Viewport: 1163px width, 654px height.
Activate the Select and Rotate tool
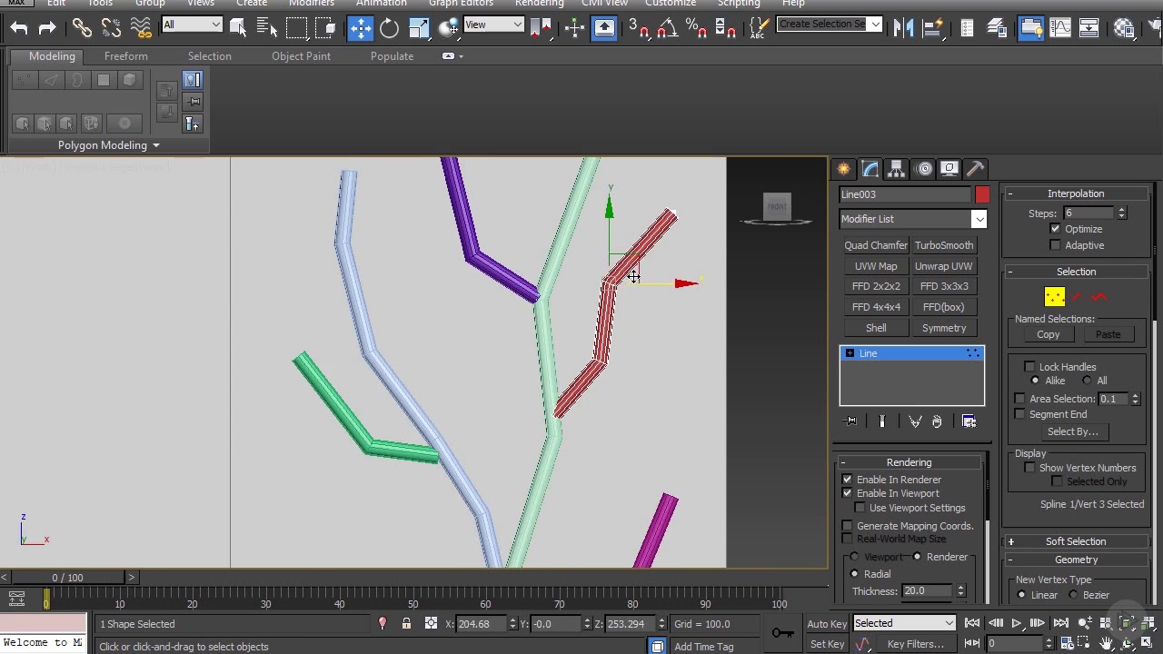point(389,28)
